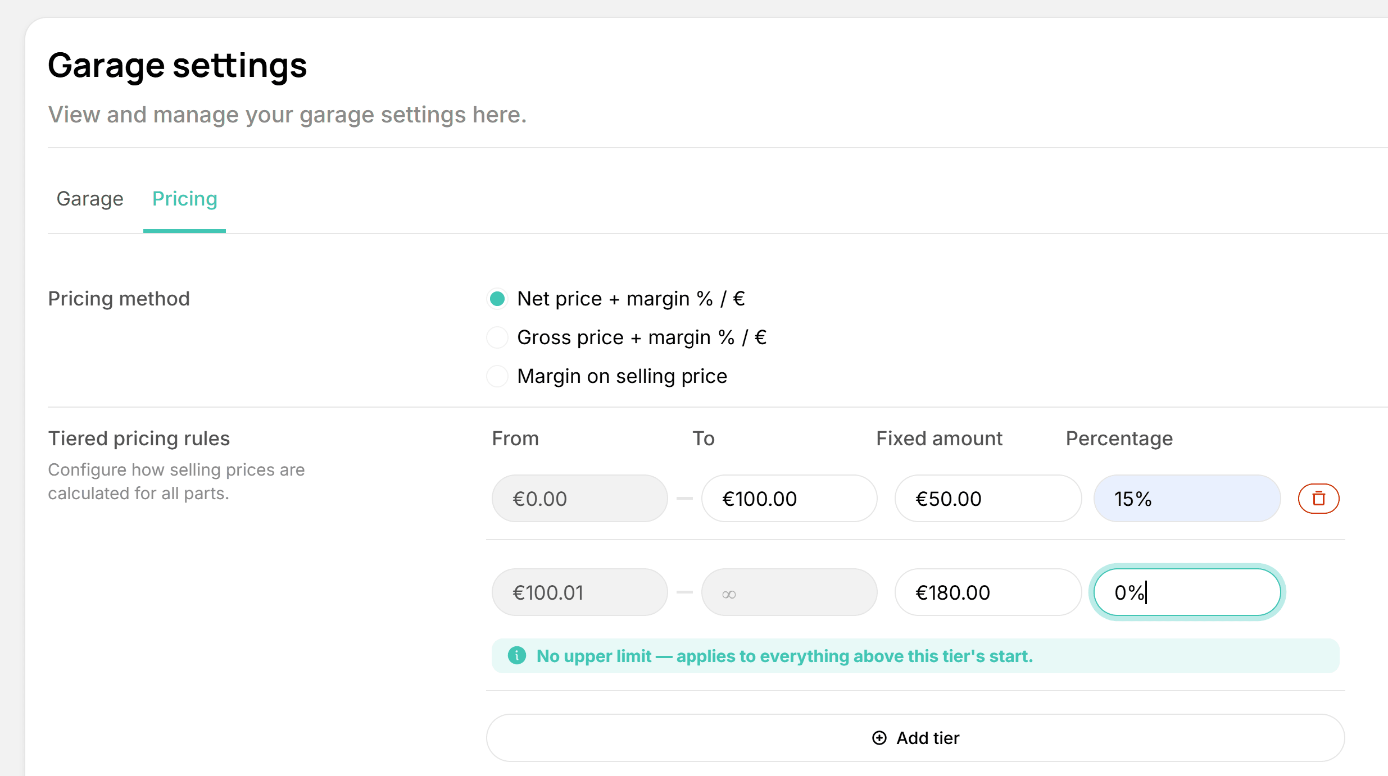Open the Pricing tab
Viewport: 1388px width, 776px height.
(x=184, y=199)
